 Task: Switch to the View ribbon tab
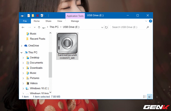(60, 21)
